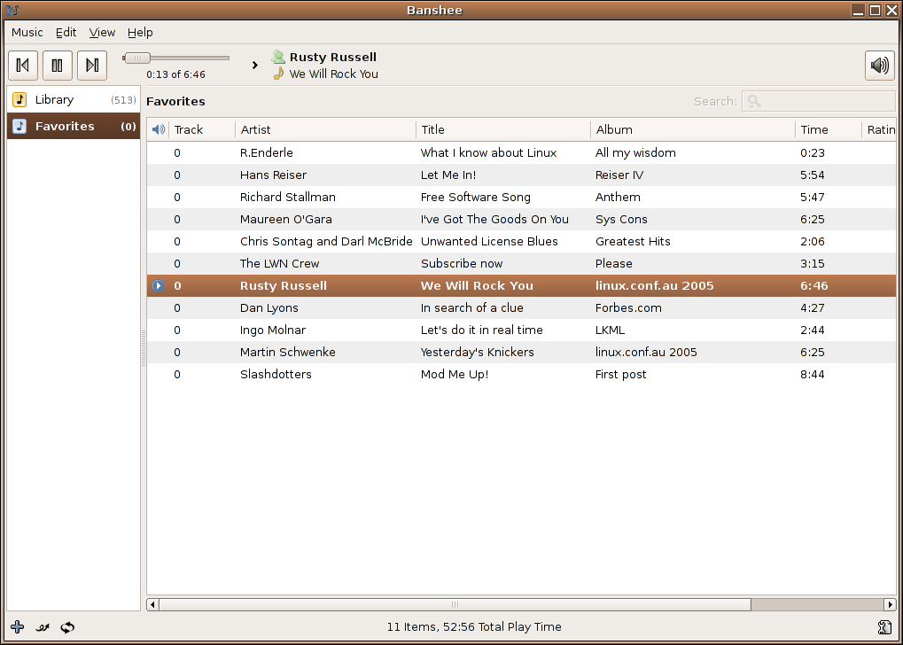Open the volume speaker button

click(879, 66)
